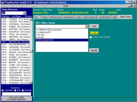Select 3-NY SDI in the tax list
The width and height of the screenshot is (137, 102).
pyautogui.click(x=62, y=35)
